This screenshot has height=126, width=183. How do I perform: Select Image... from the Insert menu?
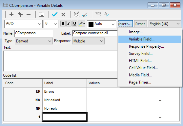150,32
